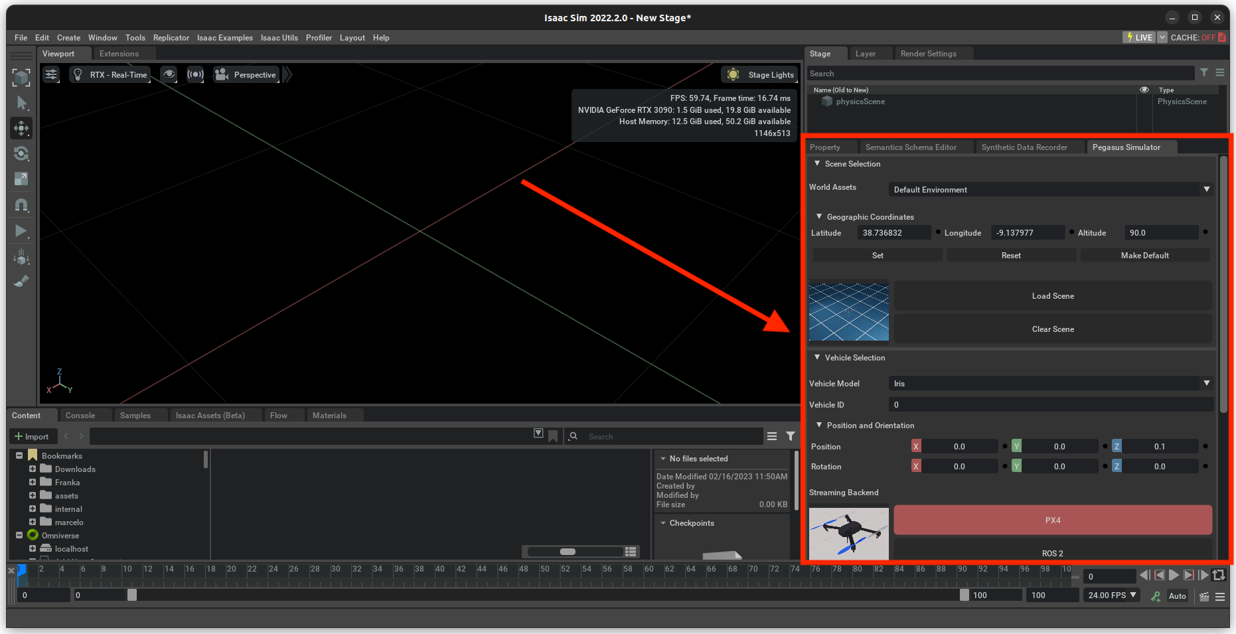Toggle the CACHE: OFF indicator
The image size is (1236, 634).
1198,37
